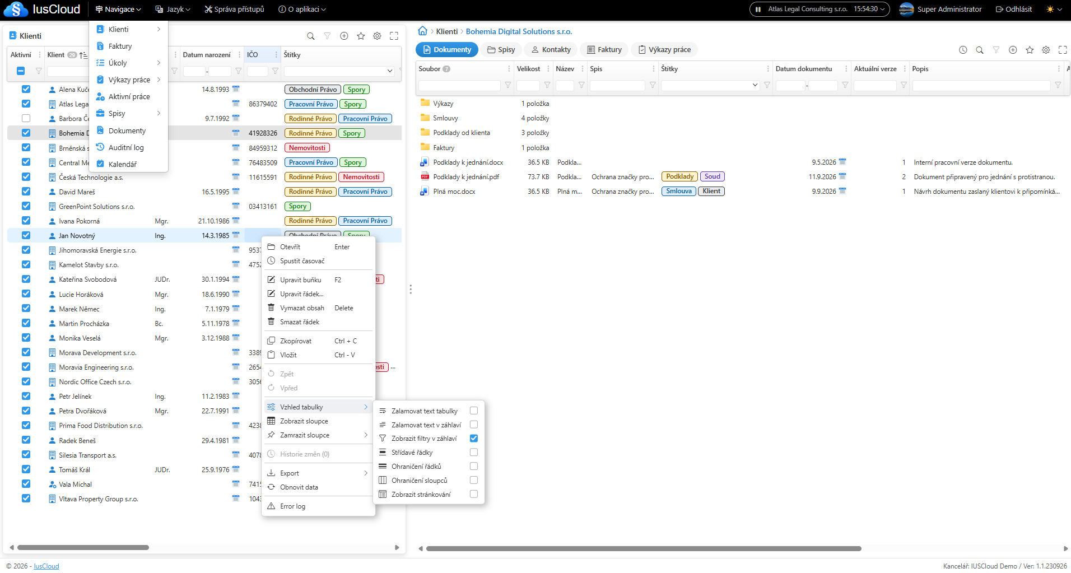Expand Klienti submenu in Navigace menu
The width and height of the screenshot is (1071, 573).
click(x=128, y=29)
